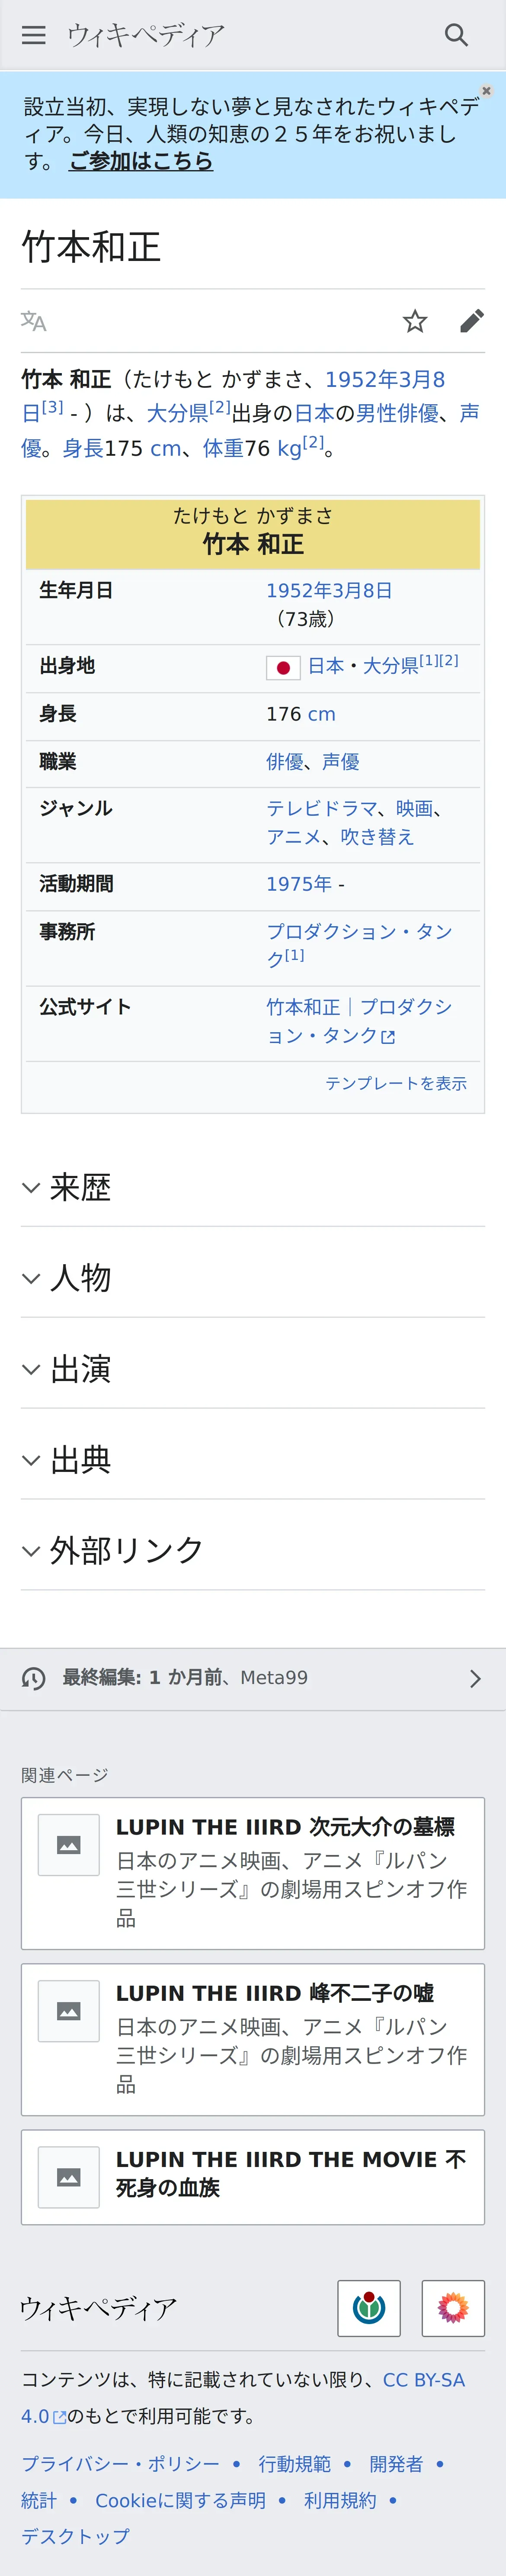This screenshot has width=506, height=2576.
Task: Click the MediaWiki flower logo icon
Action: (453, 2308)
